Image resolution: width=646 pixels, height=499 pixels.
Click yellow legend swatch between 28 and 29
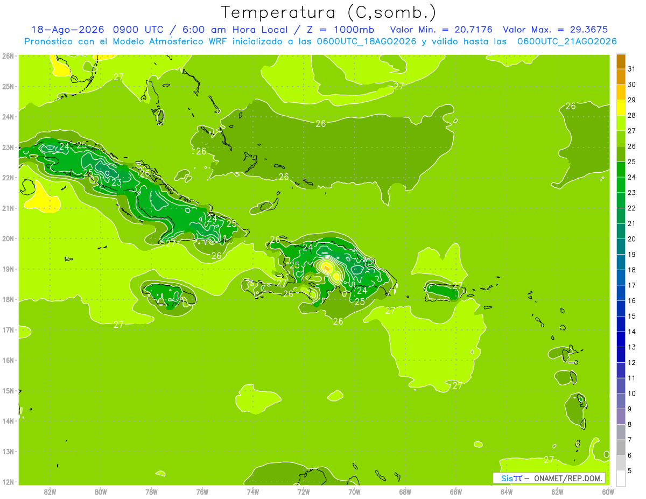621,108
